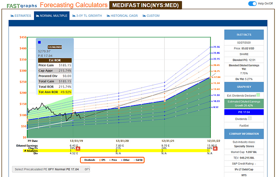Viewport: 276px width, 177px height.
Task: Select the NORMAL MULTIPLE tab
Action: pos(52,16)
